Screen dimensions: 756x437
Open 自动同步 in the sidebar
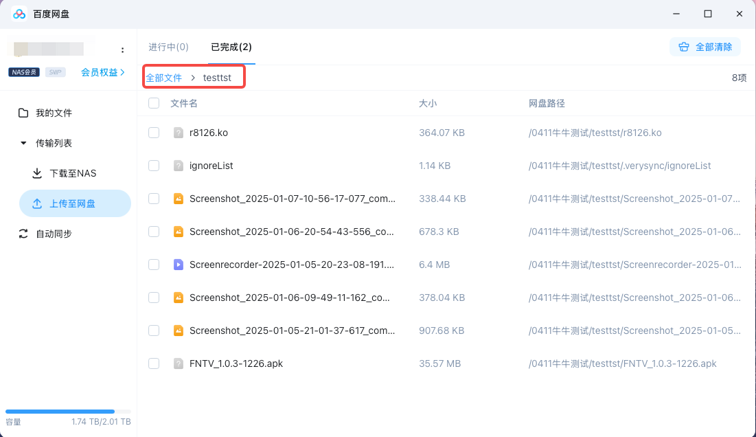pos(54,234)
